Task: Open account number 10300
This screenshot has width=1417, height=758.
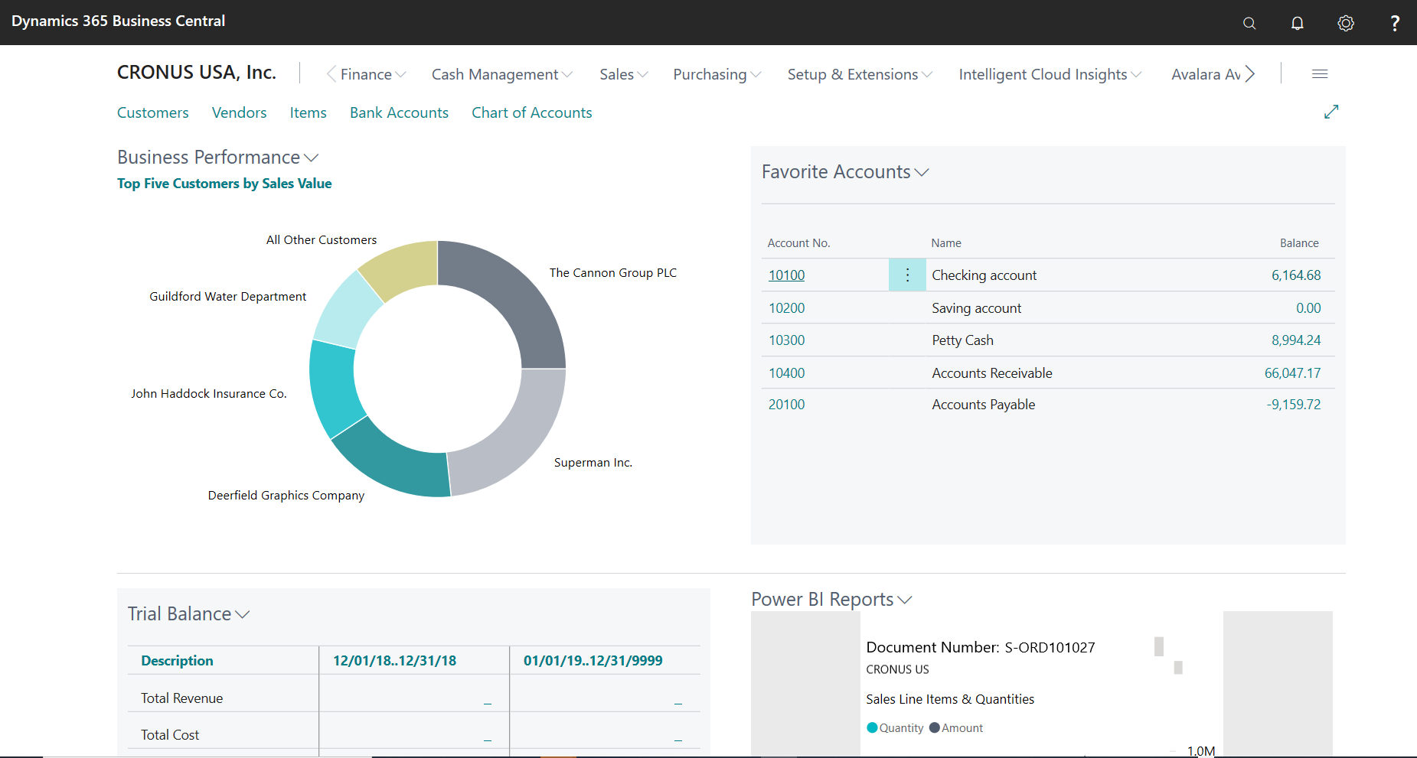Action: [x=787, y=340]
